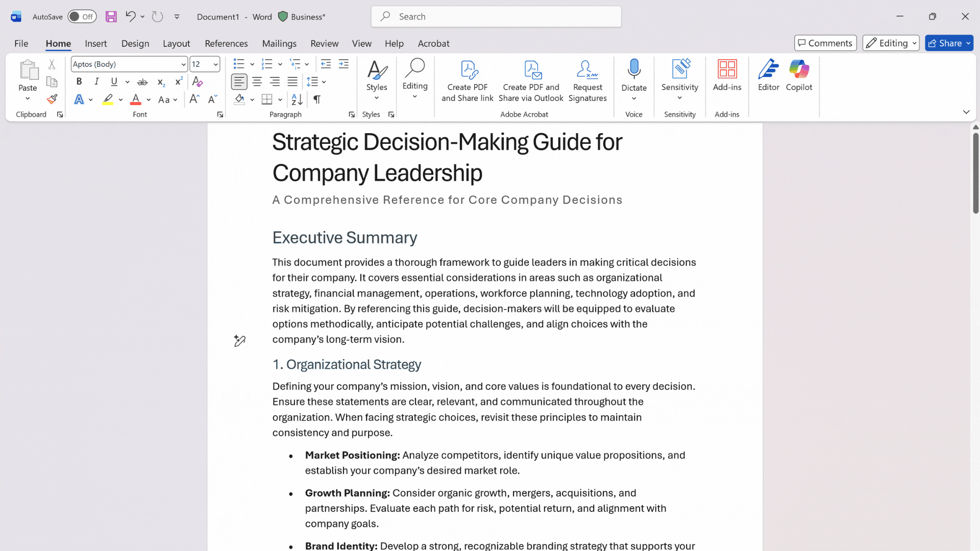Collapse the ribbon with the chevron

(x=966, y=112)
